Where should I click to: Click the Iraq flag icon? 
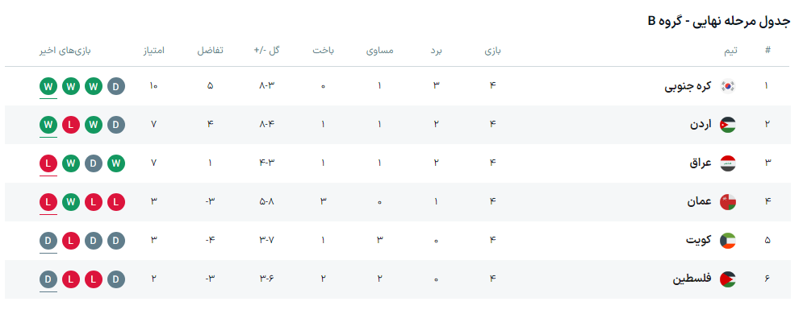point(728,163)
